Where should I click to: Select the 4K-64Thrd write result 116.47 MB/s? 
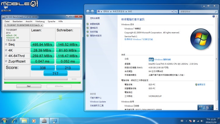(68, 56)
